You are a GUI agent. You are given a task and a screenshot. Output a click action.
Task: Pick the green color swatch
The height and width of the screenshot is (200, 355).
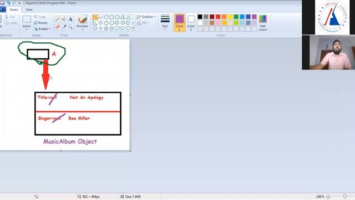(236, 17)
